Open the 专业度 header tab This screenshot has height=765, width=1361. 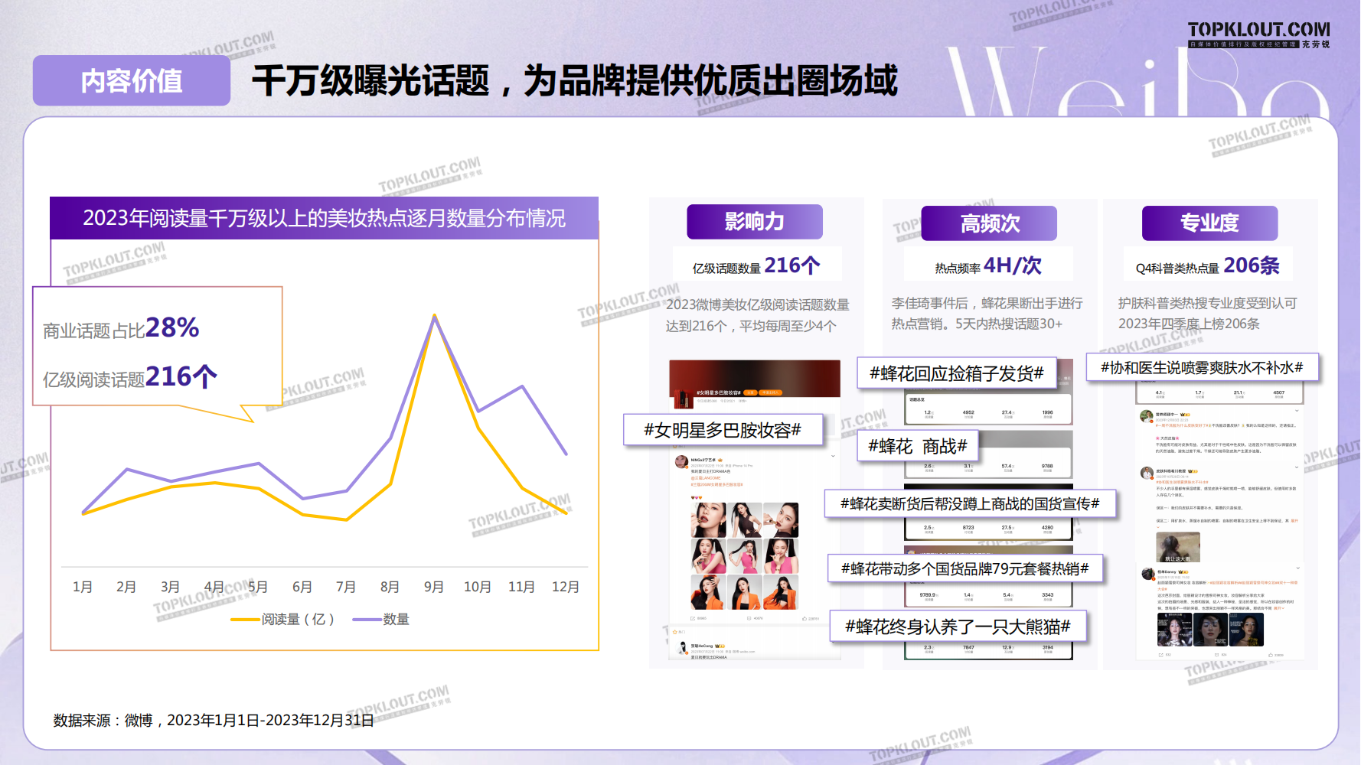(x=1209, y=223)
